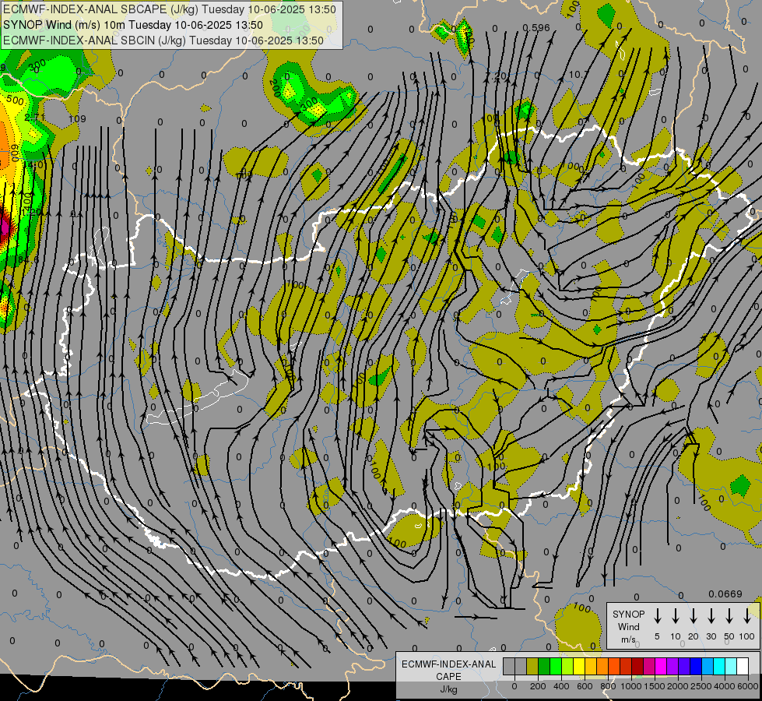Click the '109' value on the map
This screenshot has height=701, width=762.
[x=77, y=118]
